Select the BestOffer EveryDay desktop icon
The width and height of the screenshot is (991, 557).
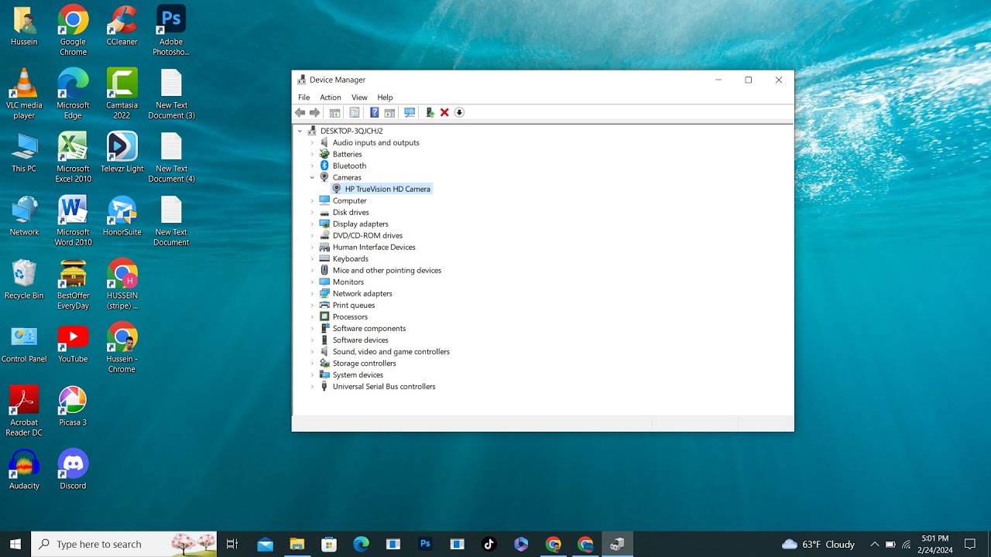(x=73, y=285)
